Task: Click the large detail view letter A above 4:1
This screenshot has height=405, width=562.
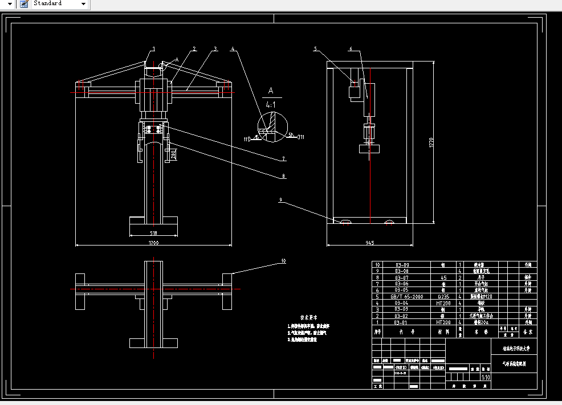Action: [271, 91]
